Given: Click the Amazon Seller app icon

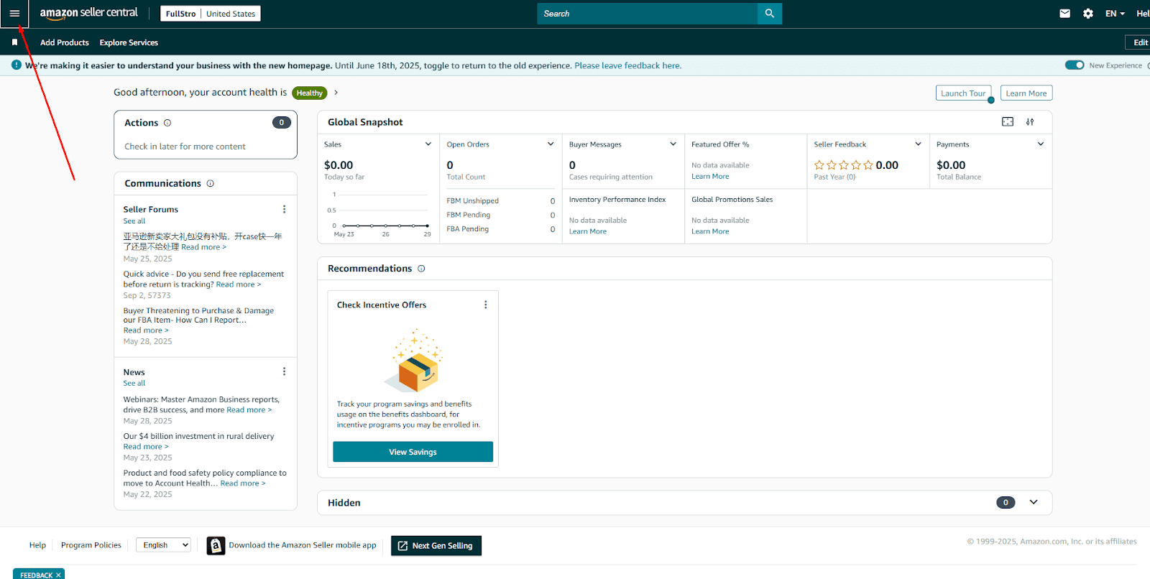Looking at the screenshot, I should tap(216, 546).
